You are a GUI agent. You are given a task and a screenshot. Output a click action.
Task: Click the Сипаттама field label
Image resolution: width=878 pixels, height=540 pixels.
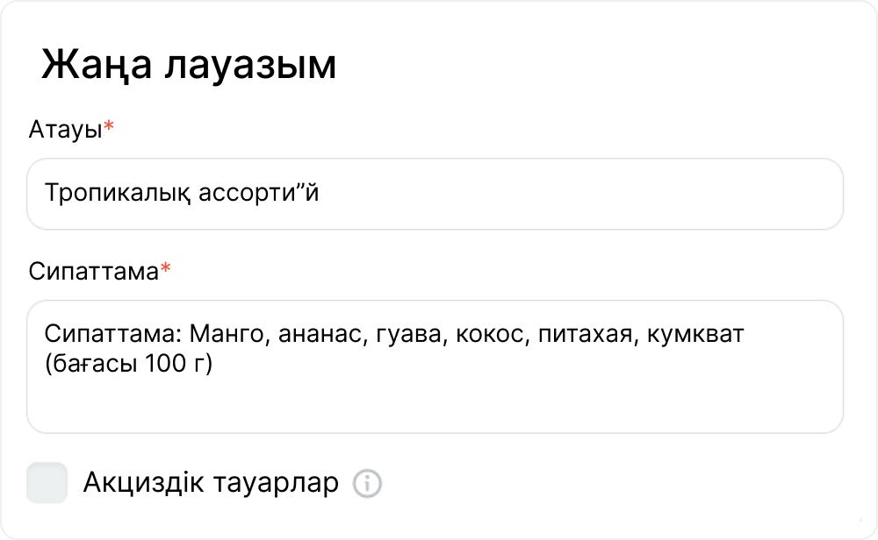[92, 271]
